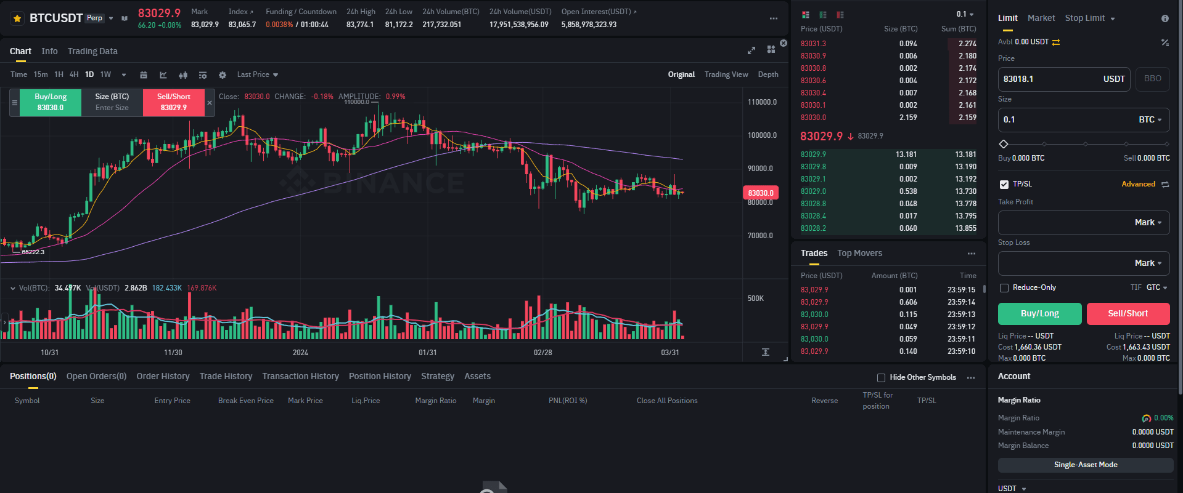The height and width of the screenshot is (493, 1183).
Task: Open the TIF GTC dropdown
Action: point(1157,288)
